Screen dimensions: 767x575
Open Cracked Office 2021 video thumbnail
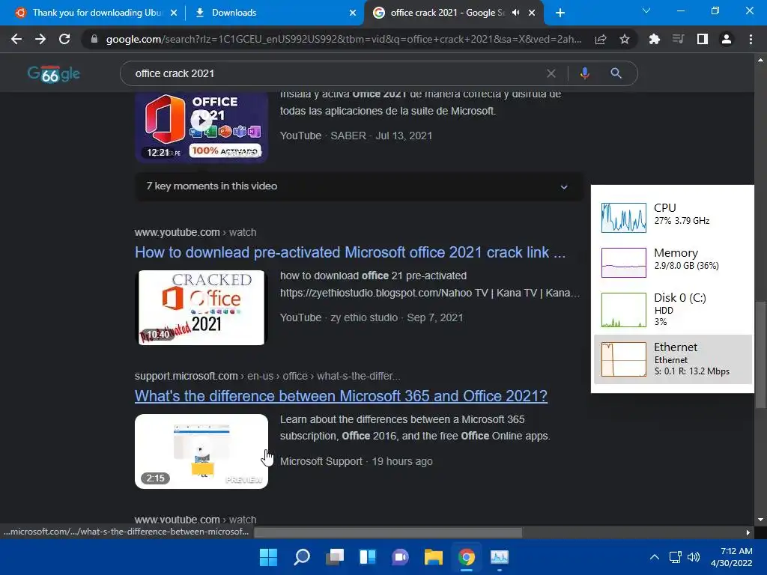point(201,308)
